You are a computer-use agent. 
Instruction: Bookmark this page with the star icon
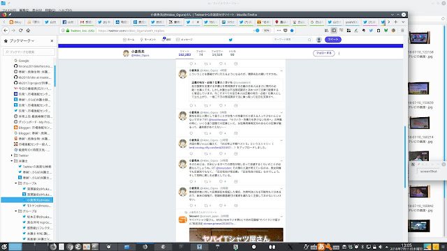point(292,31)
